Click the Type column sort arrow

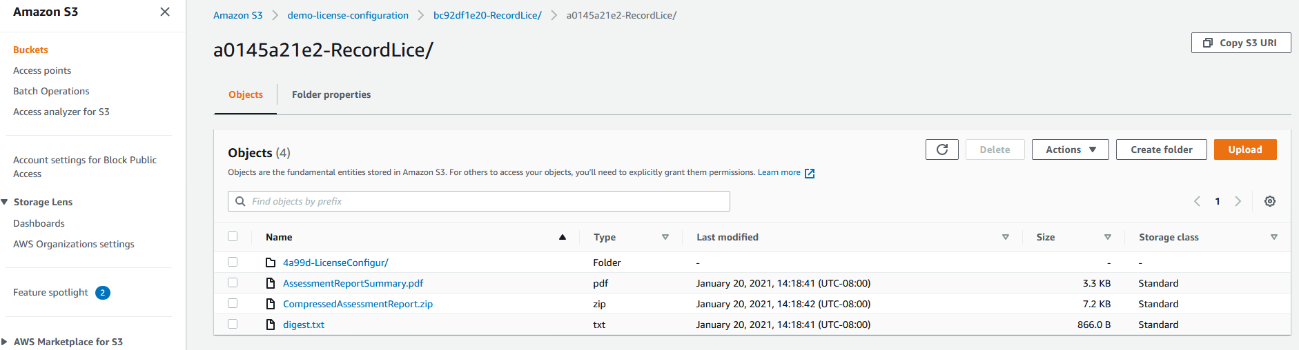[665, 237]
